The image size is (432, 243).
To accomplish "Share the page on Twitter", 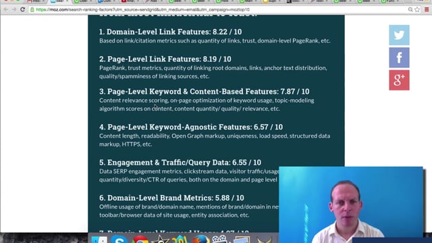I will [x=399, y=35].
